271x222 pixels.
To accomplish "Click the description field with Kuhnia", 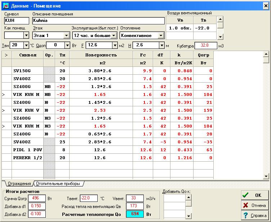I will tap(98, 21).
